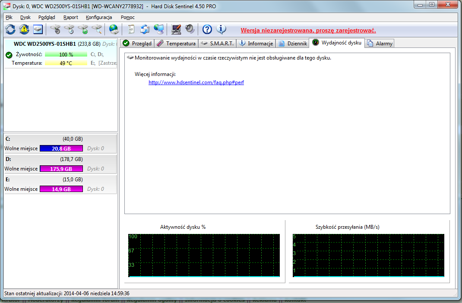Switch to the S.M.A.R.T. tab

(217, 43)
